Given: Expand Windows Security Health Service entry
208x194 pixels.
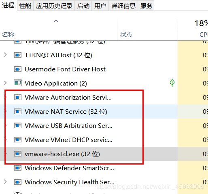Looking at the screenshot, I should tap(5, 182).
